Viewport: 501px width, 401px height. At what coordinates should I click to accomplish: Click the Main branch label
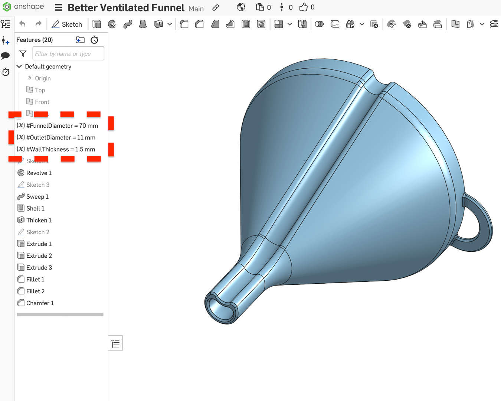[x=196, y=9]
